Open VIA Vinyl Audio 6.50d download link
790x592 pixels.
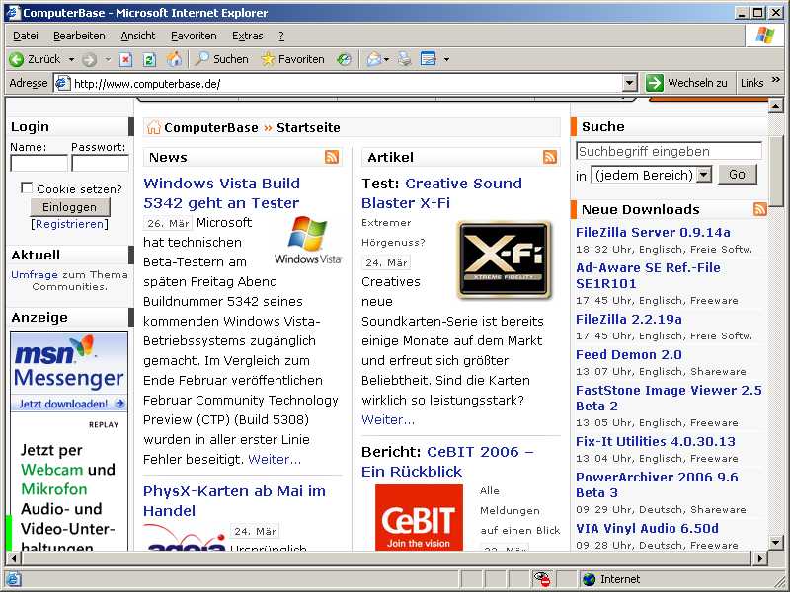(647, 528)
